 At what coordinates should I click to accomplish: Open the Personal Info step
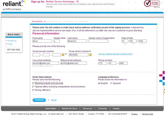pos(37,22)
